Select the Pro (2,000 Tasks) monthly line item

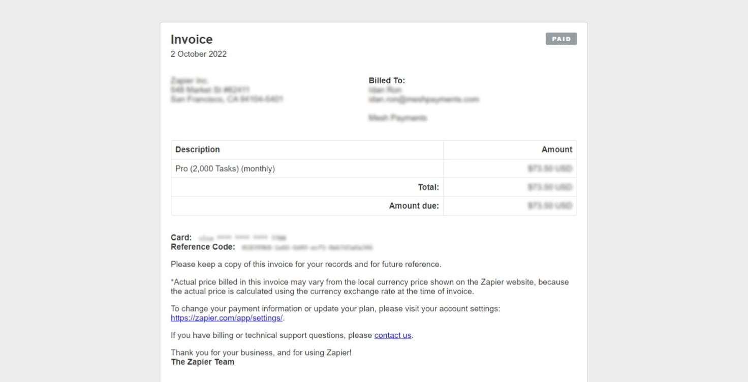click(x=225, y=169)
